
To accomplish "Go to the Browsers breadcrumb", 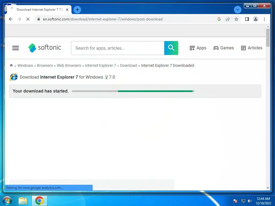I will coord(45,65).
